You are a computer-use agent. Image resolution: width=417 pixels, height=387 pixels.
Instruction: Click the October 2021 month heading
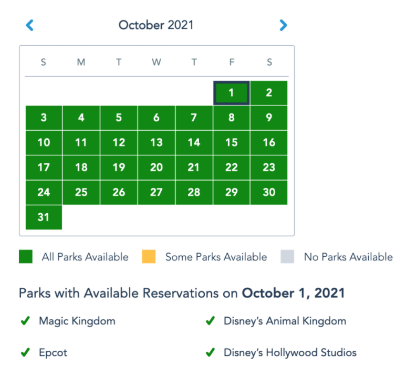point(156,25)
